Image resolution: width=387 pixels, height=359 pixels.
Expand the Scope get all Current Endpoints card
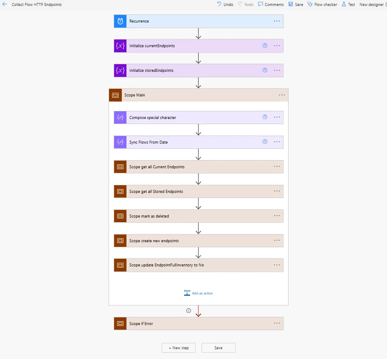199,167
